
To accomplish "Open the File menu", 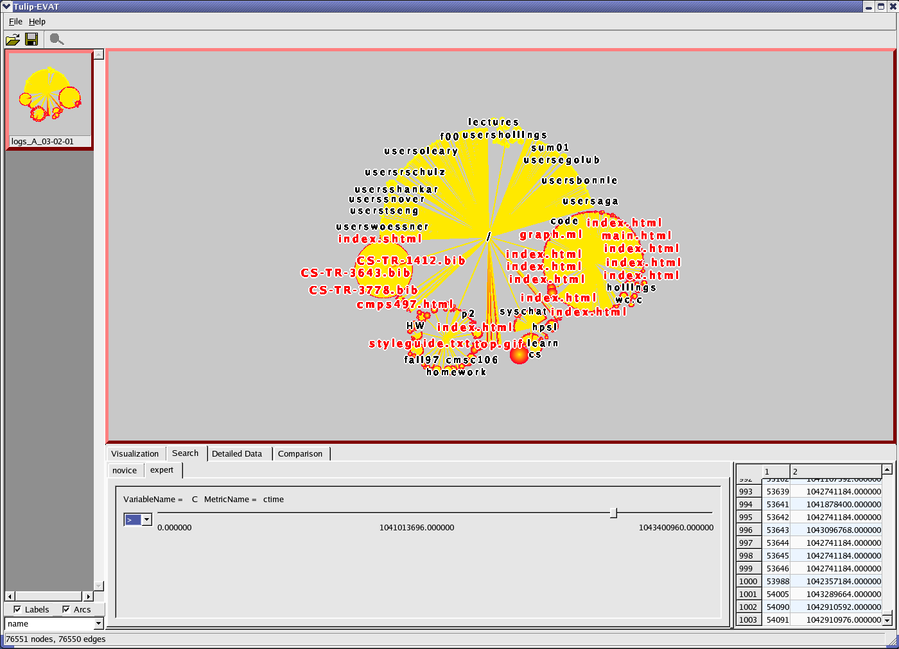I will (x=15, y=22).
